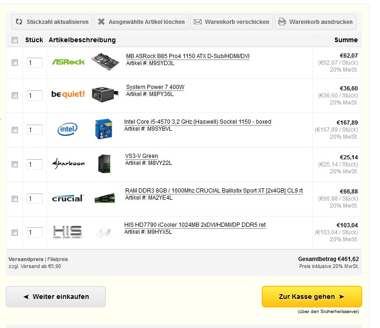Viewport: 380px width, 328px height.
Task: Click quantity field for ASRock motherboard
Action: pyautogui.click(x=34, y=63)
